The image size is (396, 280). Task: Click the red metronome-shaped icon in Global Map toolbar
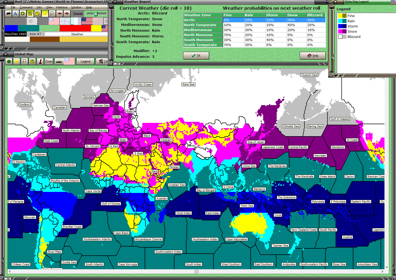coord(40,61)
